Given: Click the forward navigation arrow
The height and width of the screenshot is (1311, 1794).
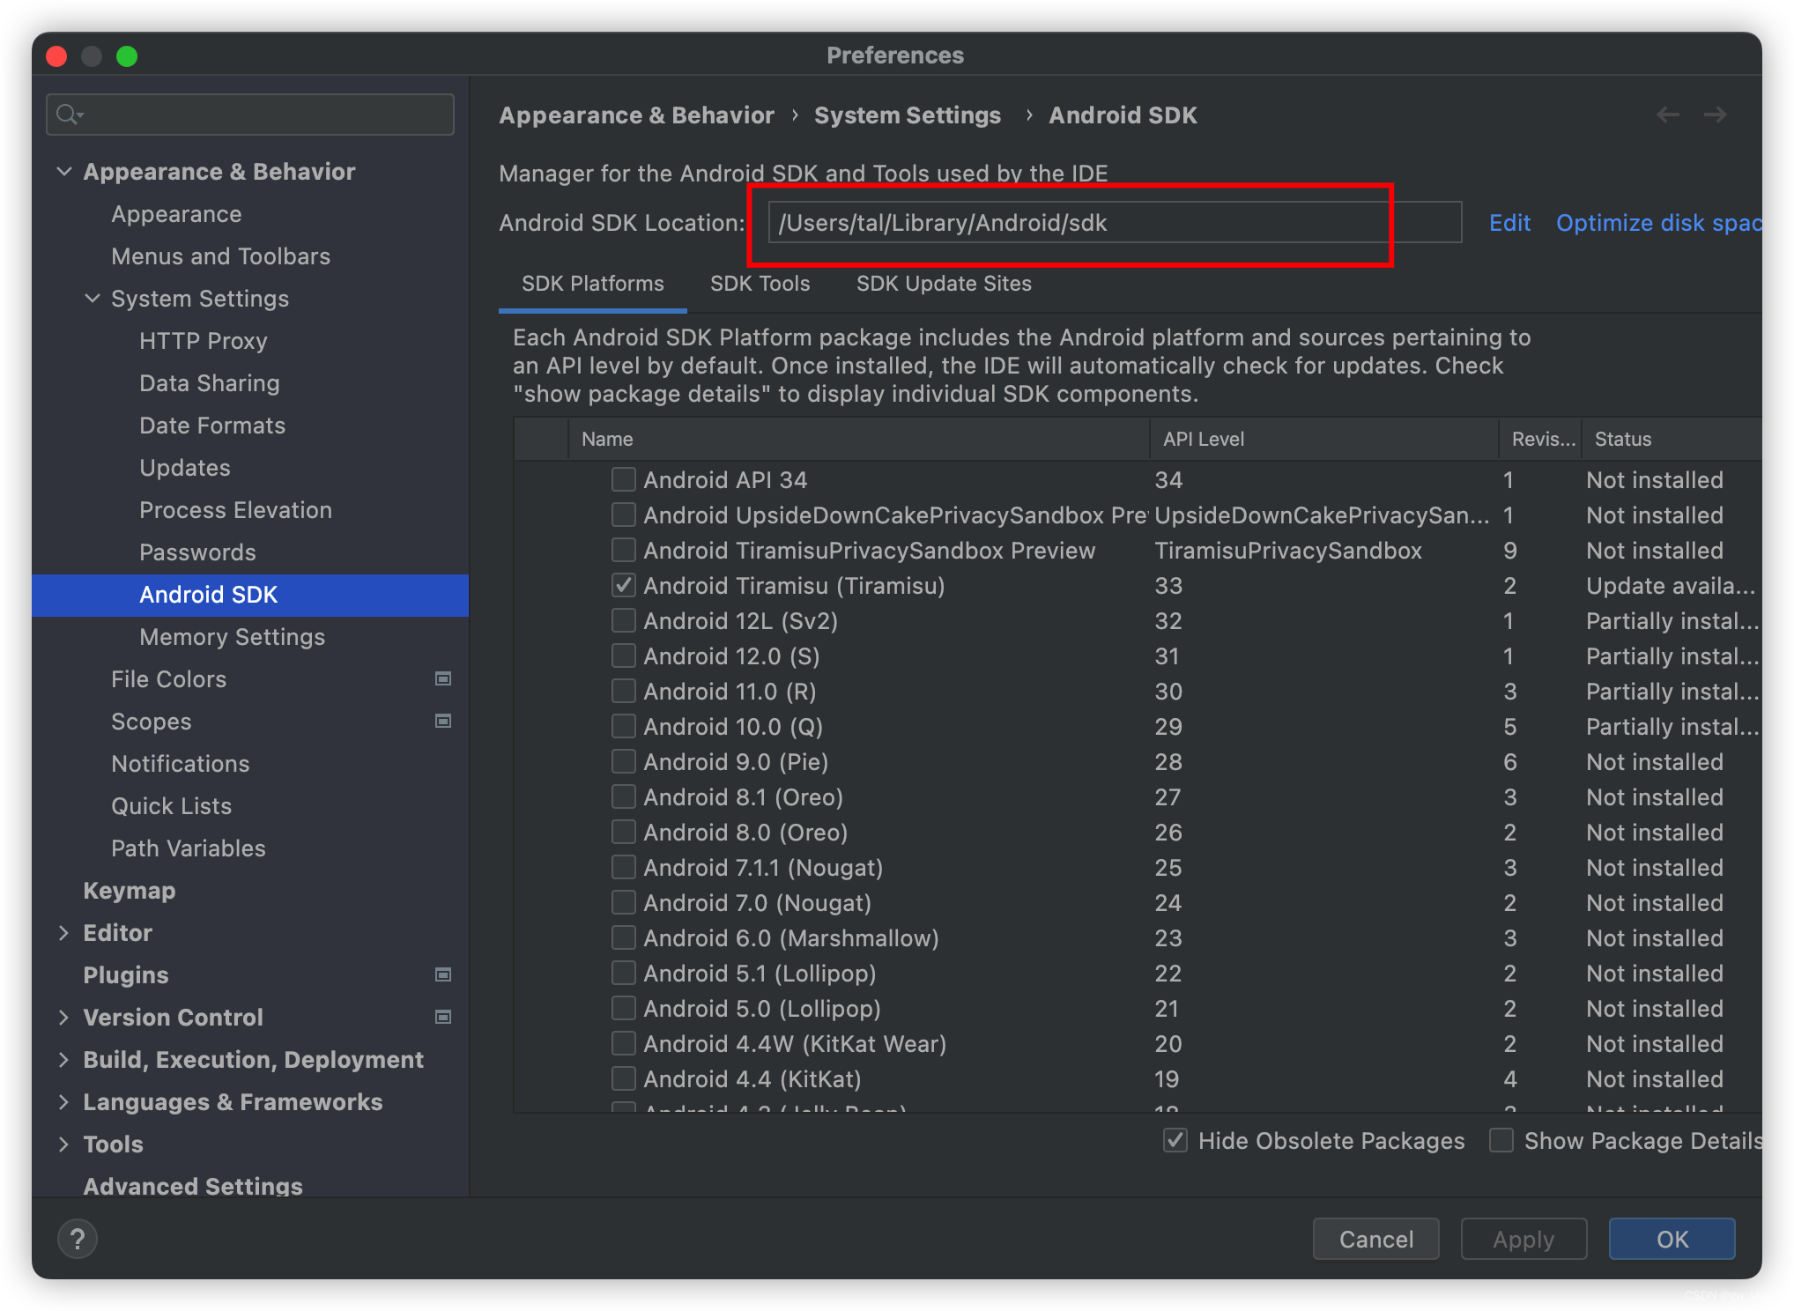Looking at the screenshot, I should 1715,115.
